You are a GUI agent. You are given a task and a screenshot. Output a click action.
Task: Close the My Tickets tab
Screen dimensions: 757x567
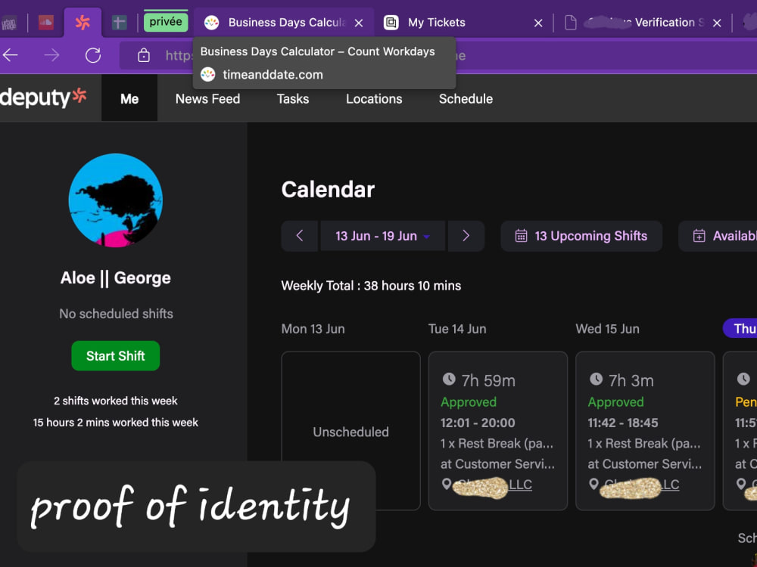tap(538, 23)
